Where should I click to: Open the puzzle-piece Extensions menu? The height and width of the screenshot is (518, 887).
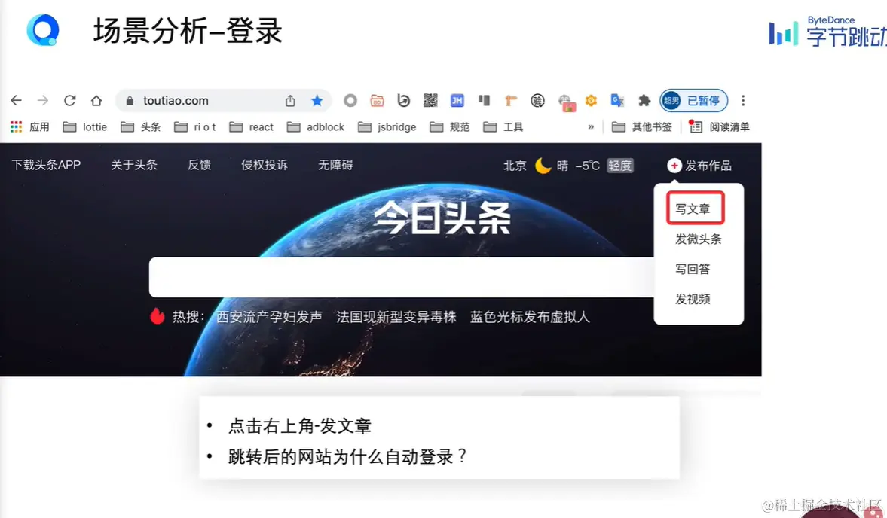[644, 101]
